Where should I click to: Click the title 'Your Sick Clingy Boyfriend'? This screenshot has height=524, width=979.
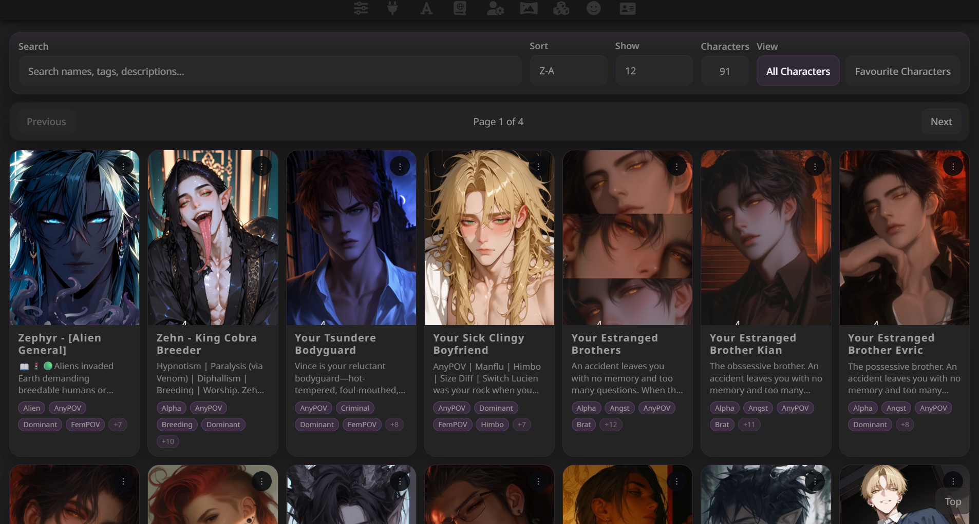479,344
